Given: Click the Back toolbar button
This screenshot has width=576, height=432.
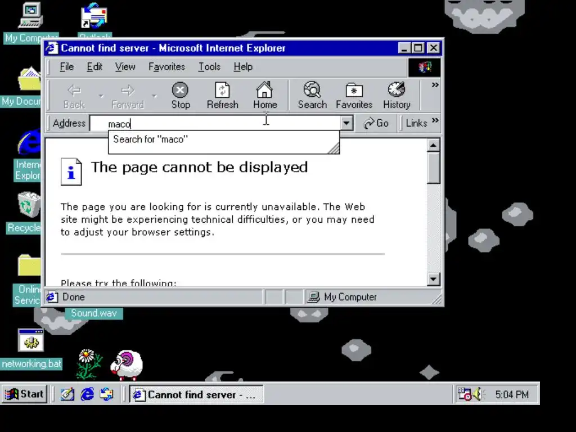Looking at the screenshot, I should click(x=74, y=96).
